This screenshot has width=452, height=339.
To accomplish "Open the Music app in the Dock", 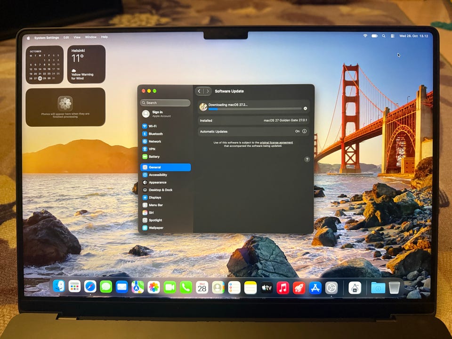I will [x=283, y=288].
